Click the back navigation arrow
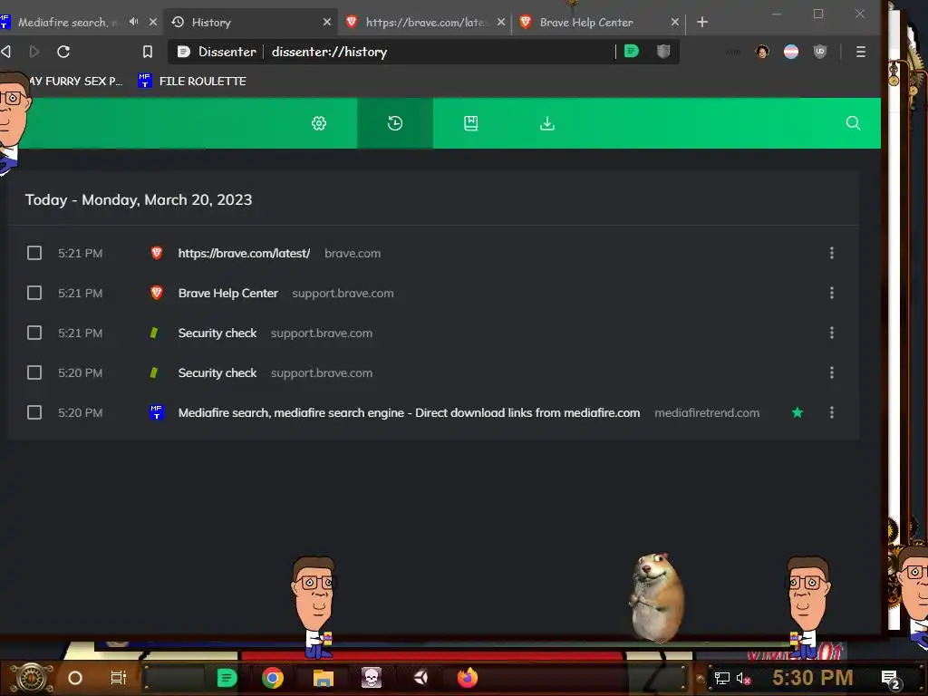Viewport: 928px width, 696px height. click(6, 52)
